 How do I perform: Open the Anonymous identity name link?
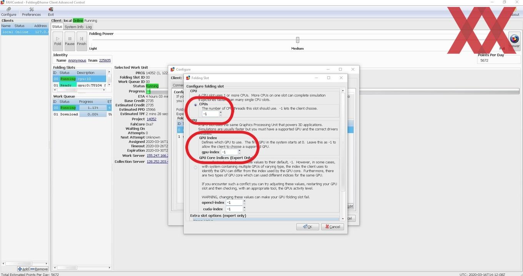77,60
